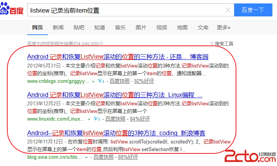Switch to the 图片 tab
Screen dimensions: 277x166
tap(141, 27)
